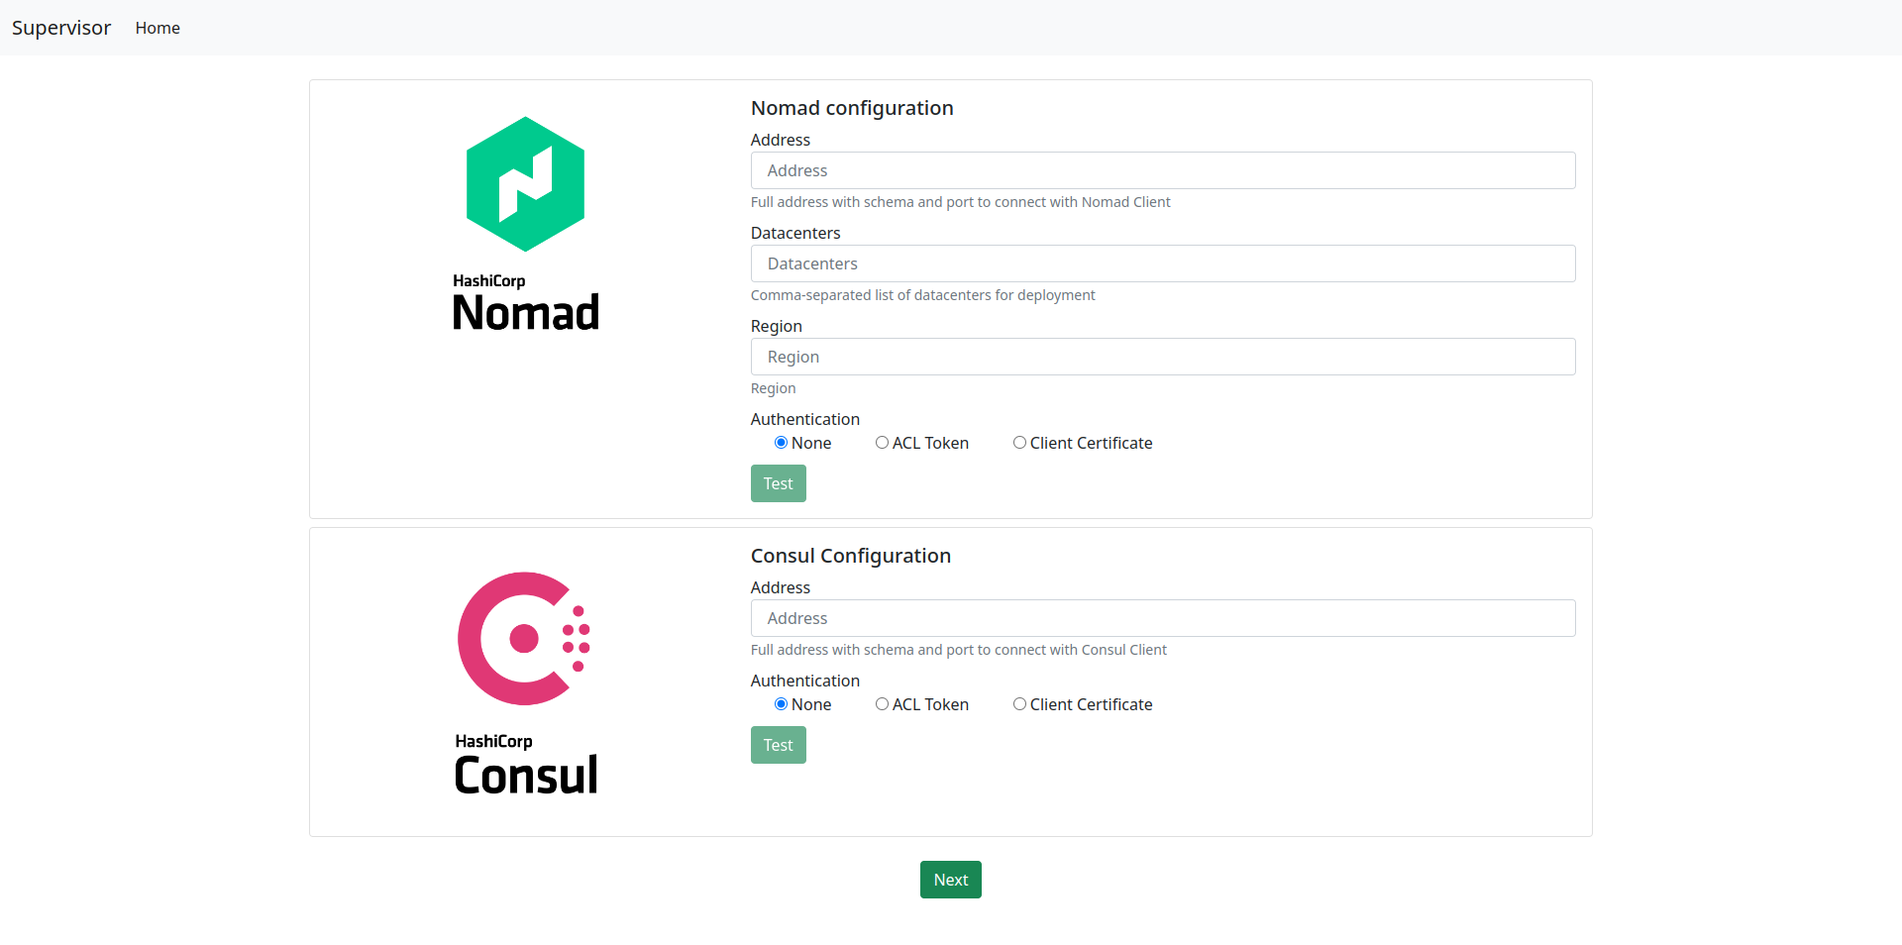The height and width of the screenshot is (945, 1902).
Task: Select None authentication for Nomad
Action: click(x=781, y=443)
